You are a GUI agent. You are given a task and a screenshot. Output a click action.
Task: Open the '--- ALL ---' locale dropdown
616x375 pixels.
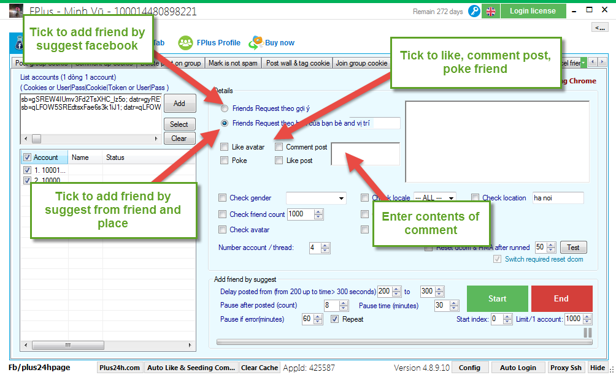452,198
